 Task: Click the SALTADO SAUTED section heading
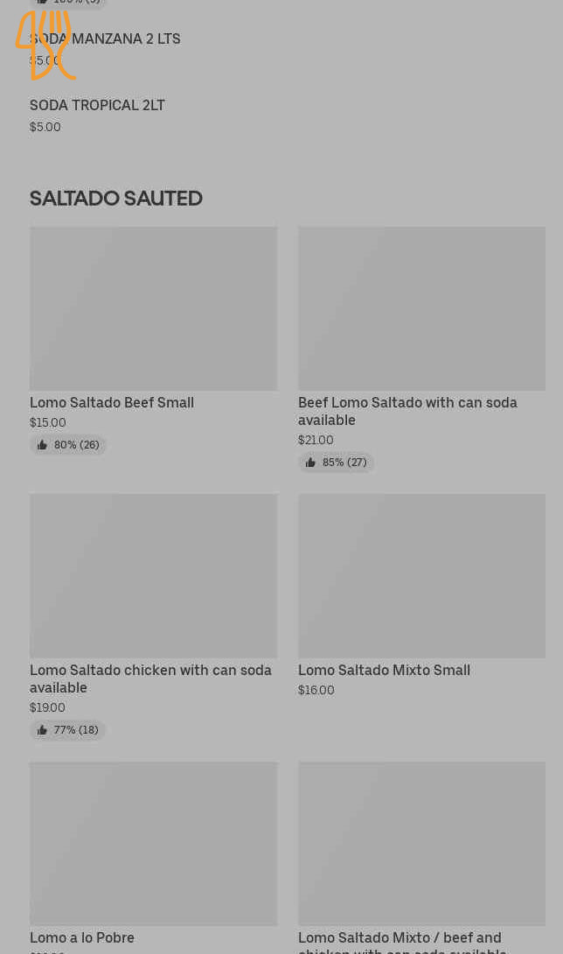pyautogui.click(x=116, y=198)
